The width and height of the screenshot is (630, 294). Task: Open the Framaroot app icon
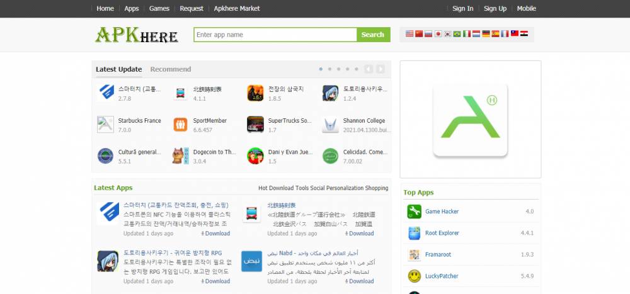pyautogui.click(x=415, y=254)
